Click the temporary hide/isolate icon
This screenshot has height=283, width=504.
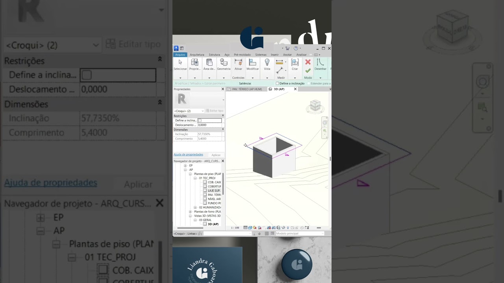[283, 228]
